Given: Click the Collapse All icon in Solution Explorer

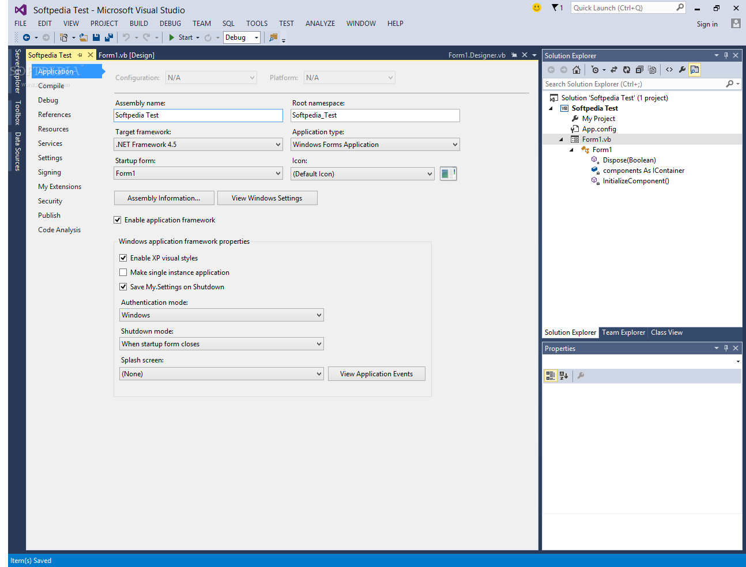Looking at the screenshot, I should click(639, 70).
